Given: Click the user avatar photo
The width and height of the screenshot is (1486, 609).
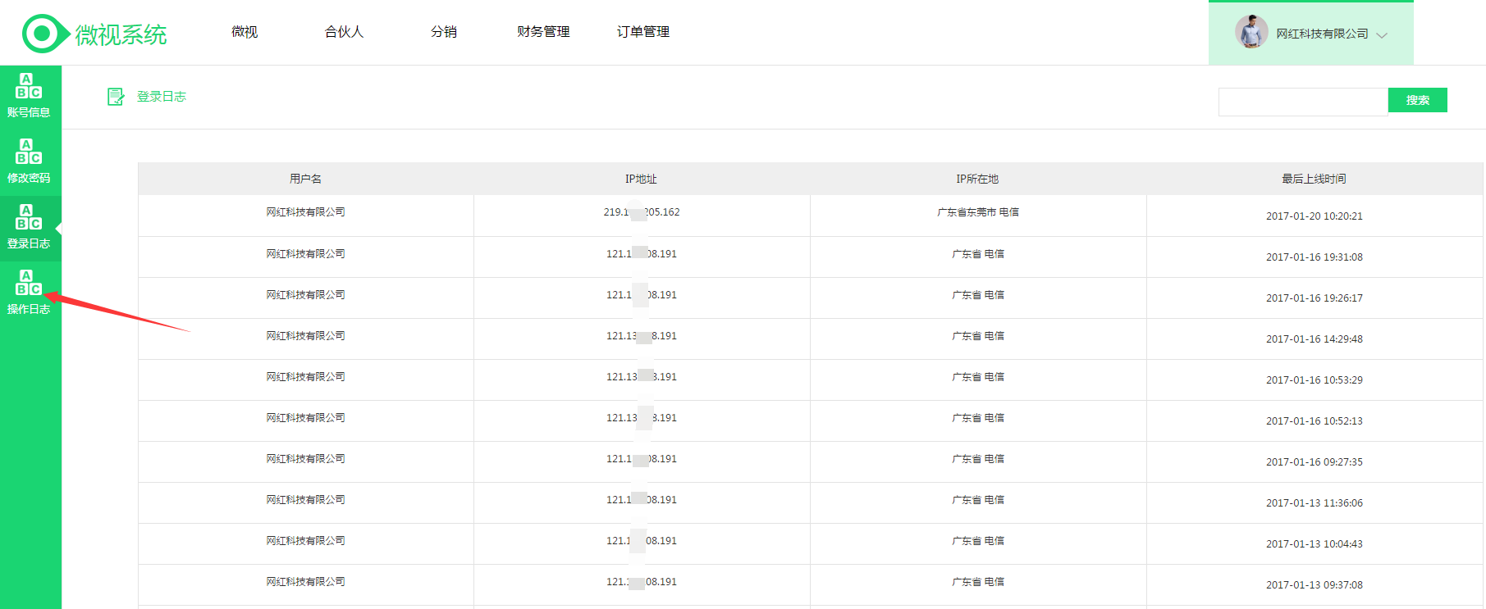Looking at the screenshot, I should (x=1251, y=32).
